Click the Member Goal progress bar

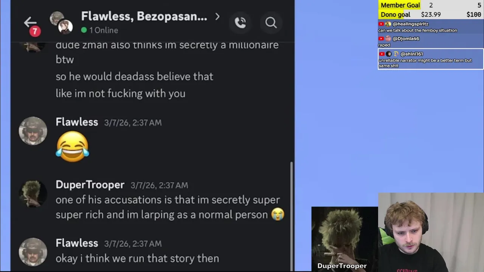(431, 5)
